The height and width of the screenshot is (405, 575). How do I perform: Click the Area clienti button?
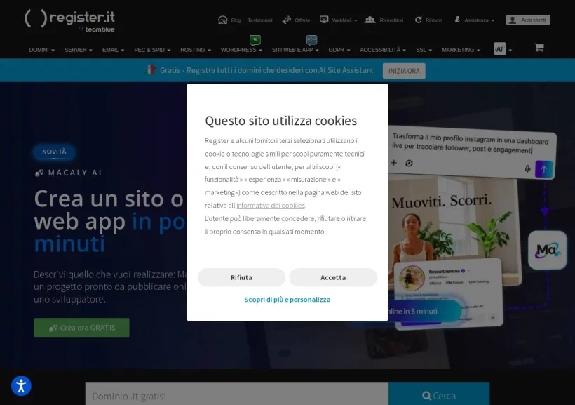(x=528, y=20)
